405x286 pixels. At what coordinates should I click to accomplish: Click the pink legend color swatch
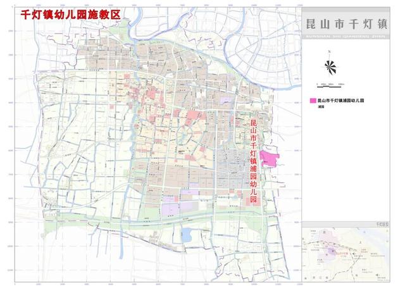tap(312, 101)
